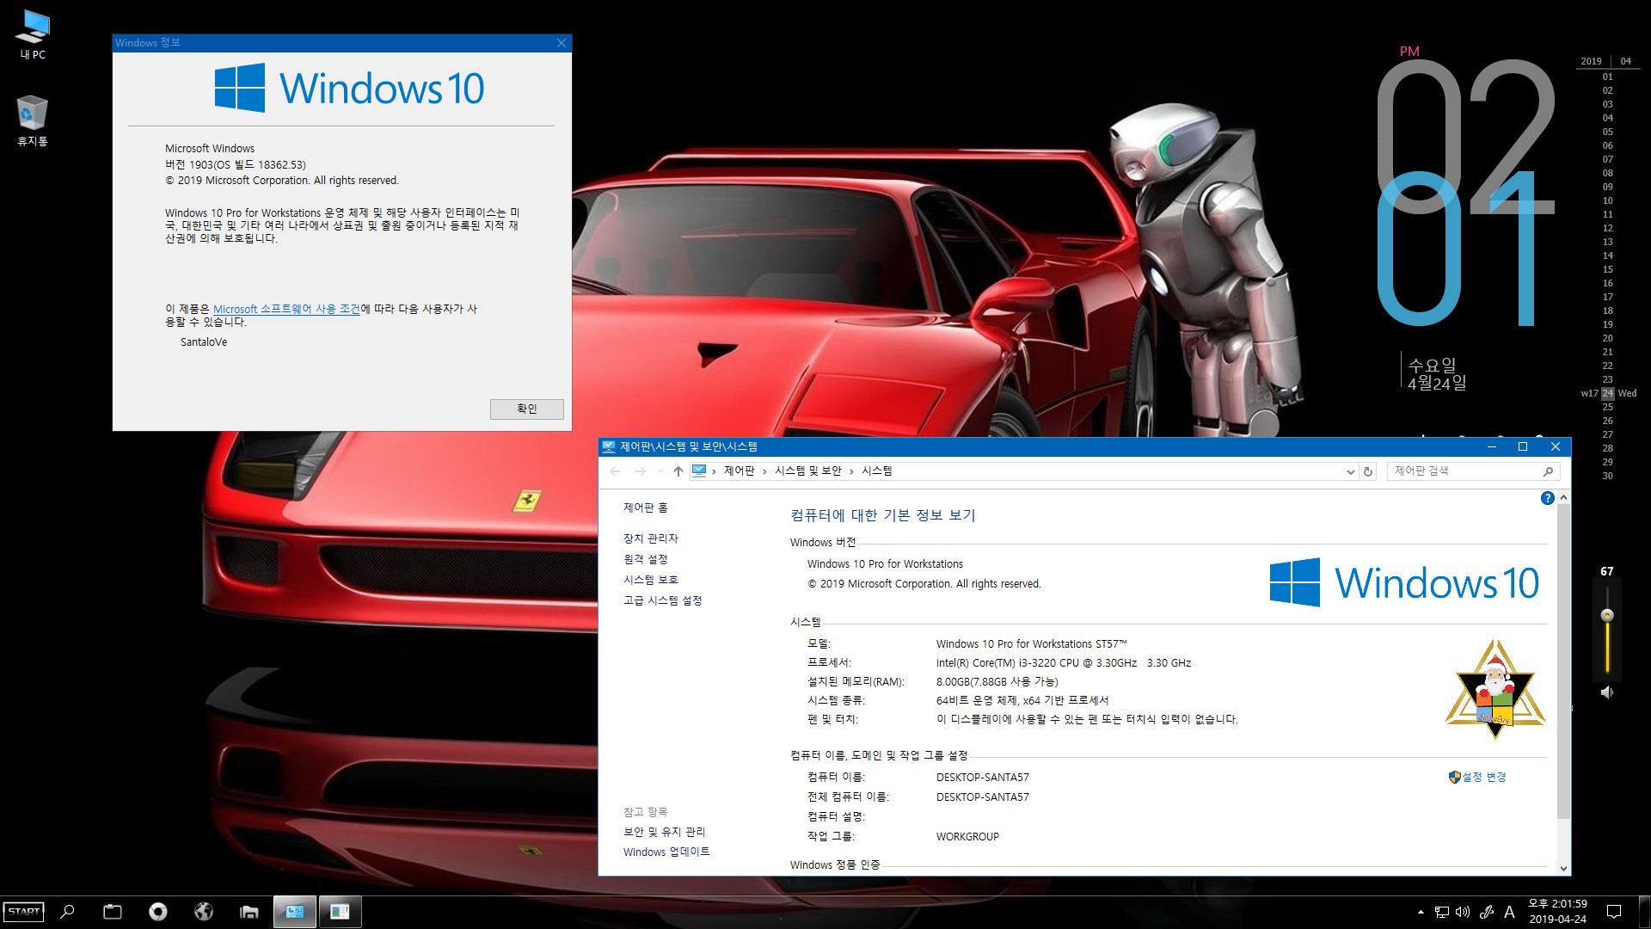Select WORKGROUP value text

click(x=967, y=837)
